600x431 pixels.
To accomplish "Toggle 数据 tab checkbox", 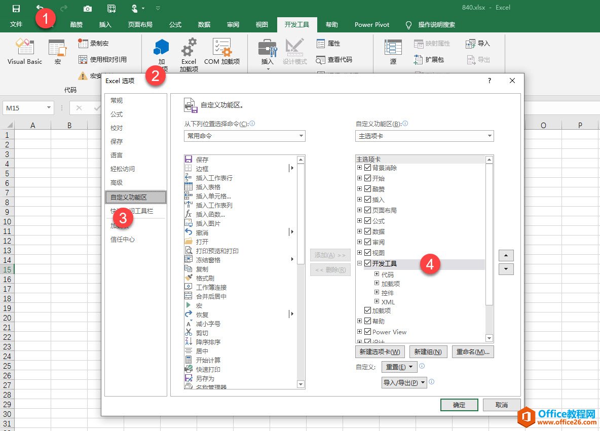I will (x=368, y=231).
